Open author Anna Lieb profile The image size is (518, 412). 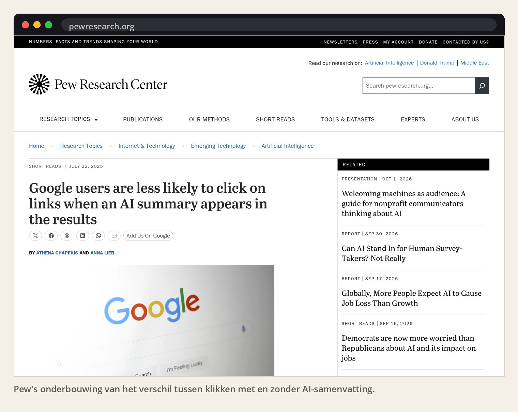coord(102,253)
